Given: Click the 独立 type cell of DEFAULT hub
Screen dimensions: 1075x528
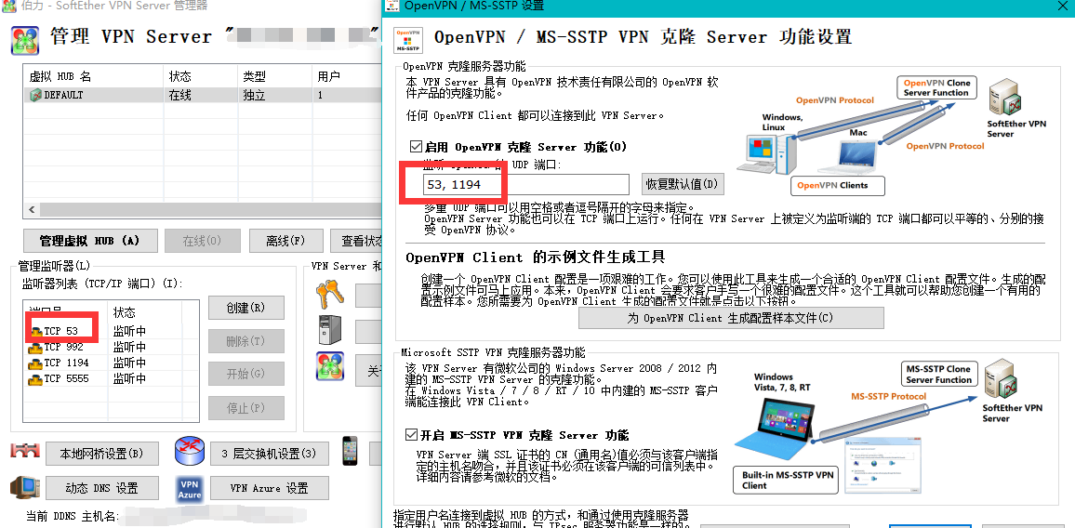Looking at the screenshot, I should [x=254, y=96].
